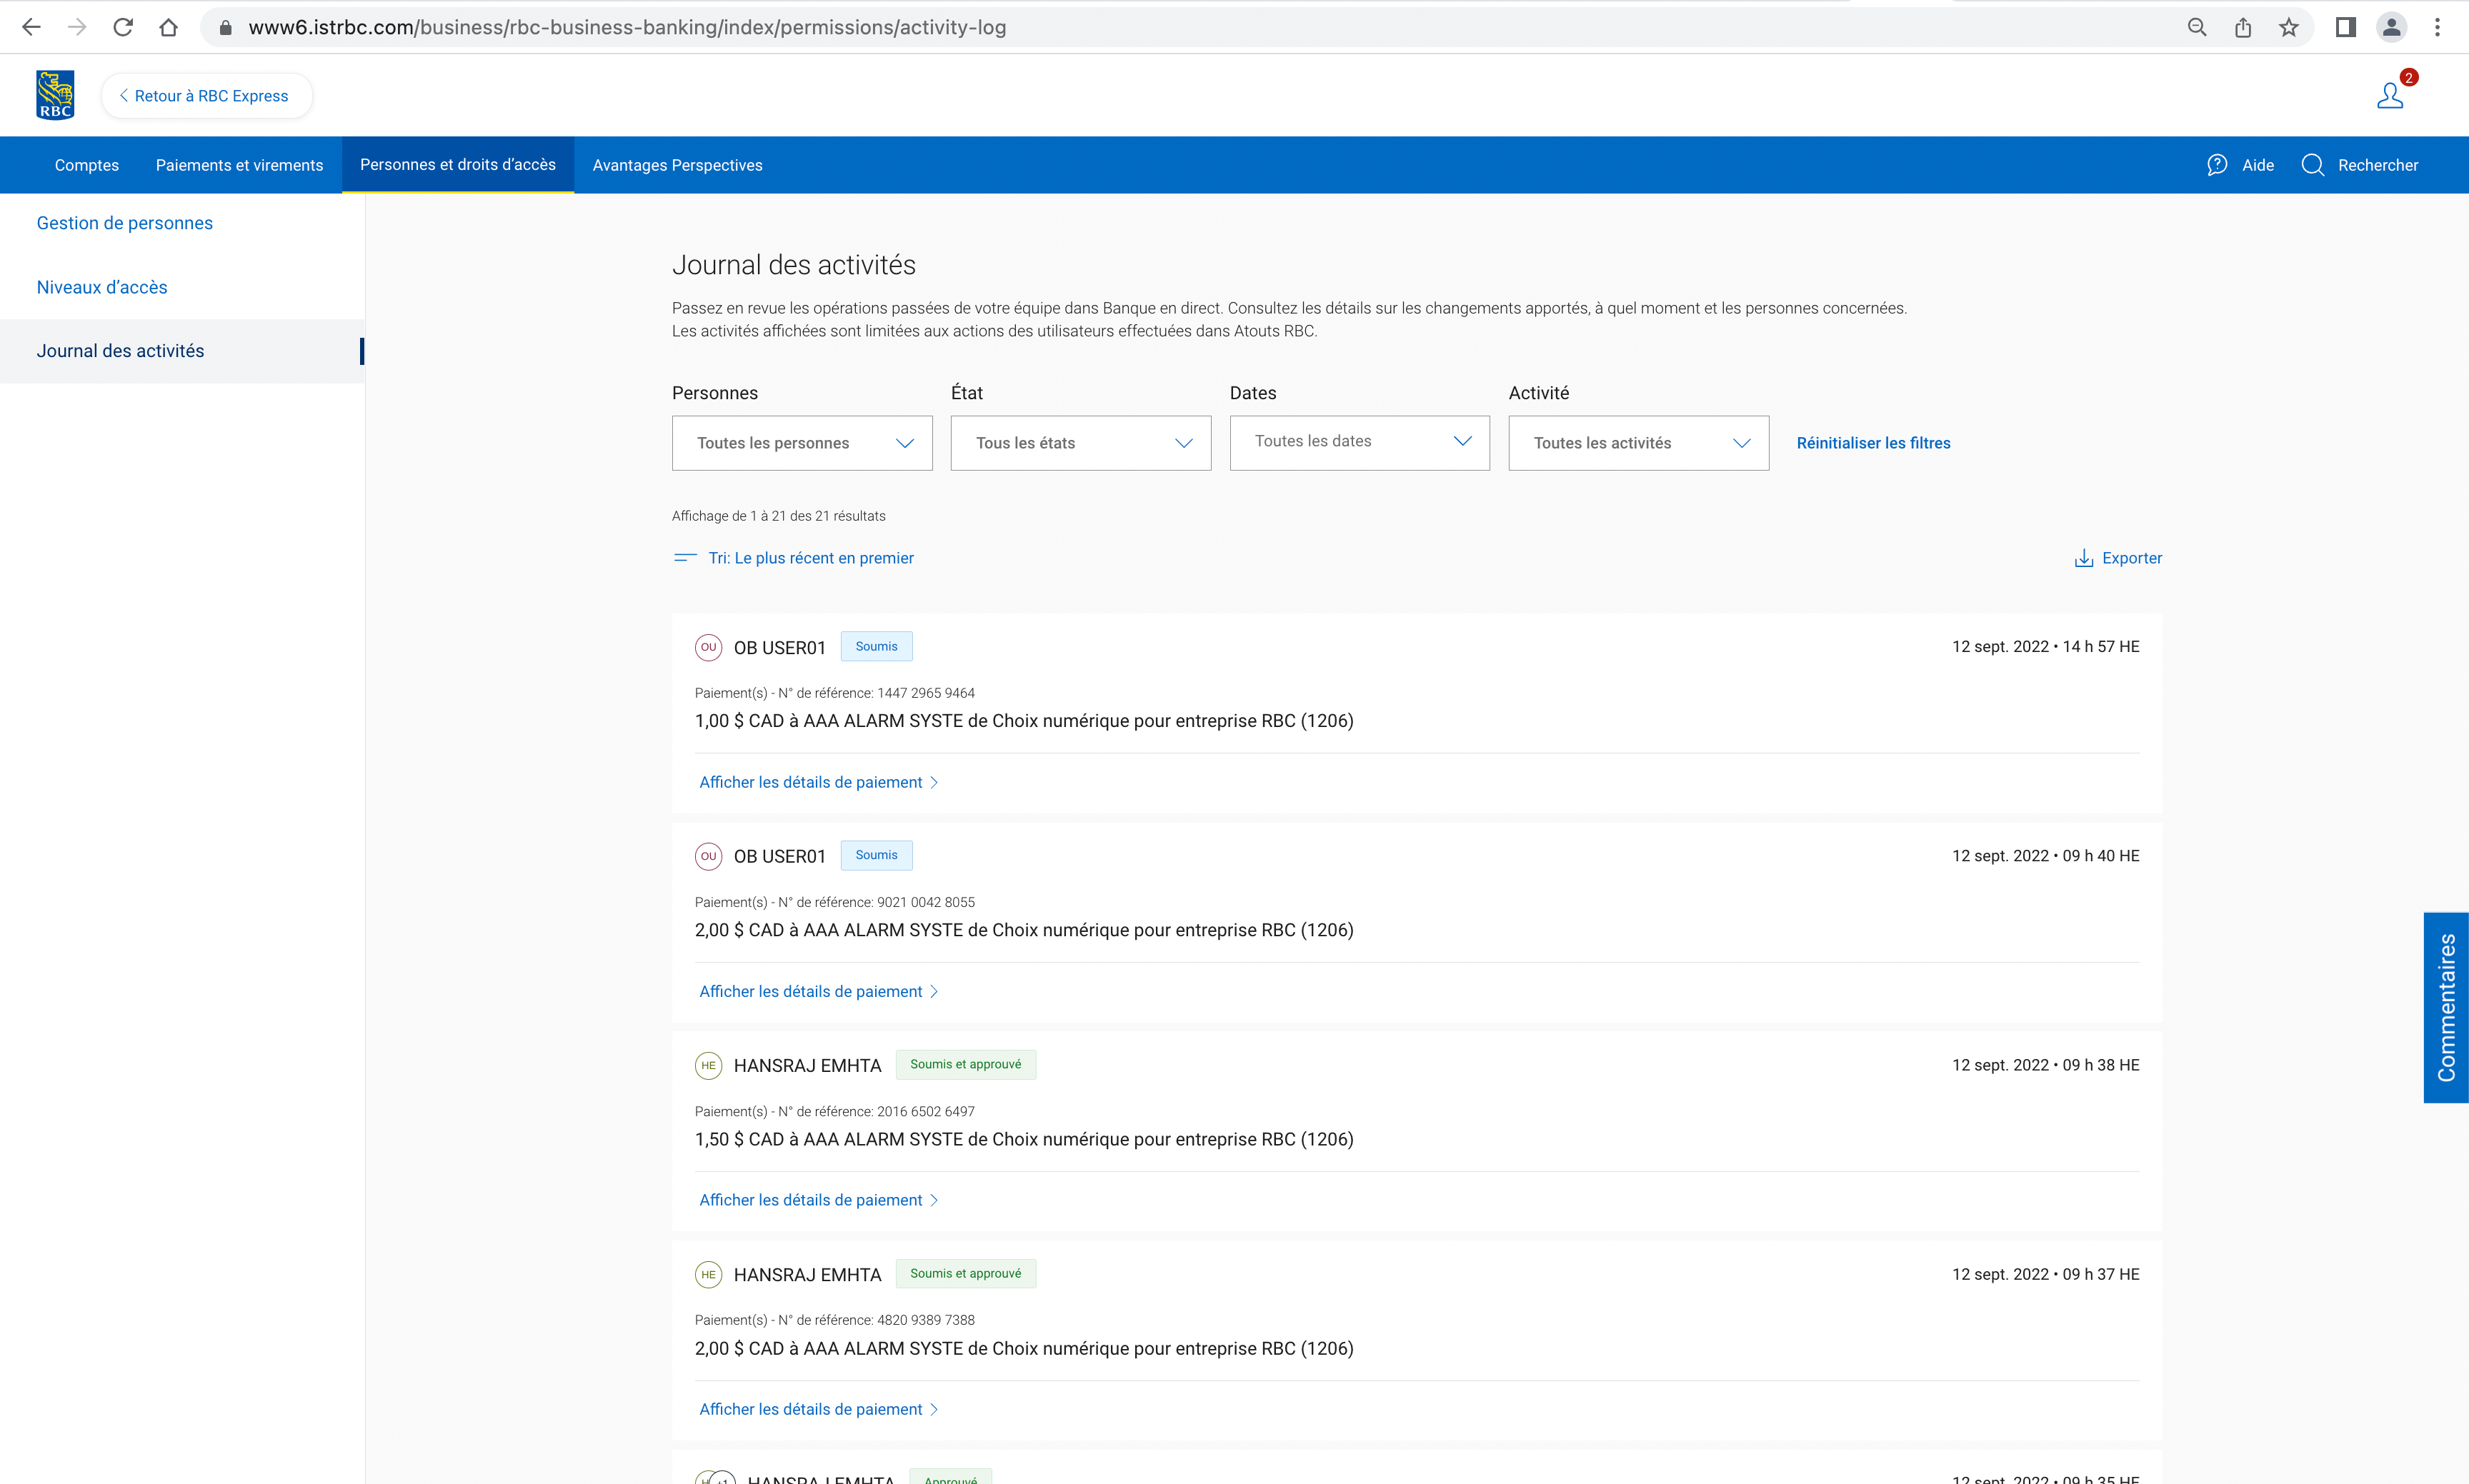
Task: Open the user profile notifications icon
Action: [2390, 95]
